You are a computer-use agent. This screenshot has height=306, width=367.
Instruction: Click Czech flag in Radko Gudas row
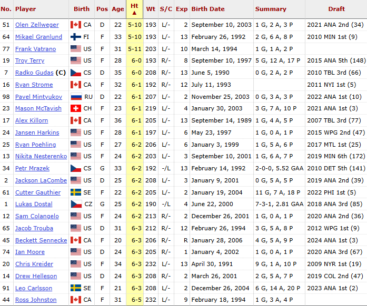[76, 73]
